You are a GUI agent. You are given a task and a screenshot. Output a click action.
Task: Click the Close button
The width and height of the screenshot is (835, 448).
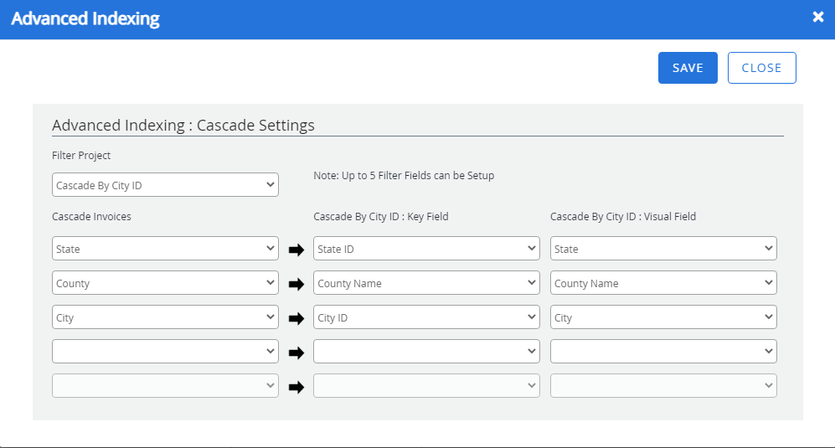[761, 68]
